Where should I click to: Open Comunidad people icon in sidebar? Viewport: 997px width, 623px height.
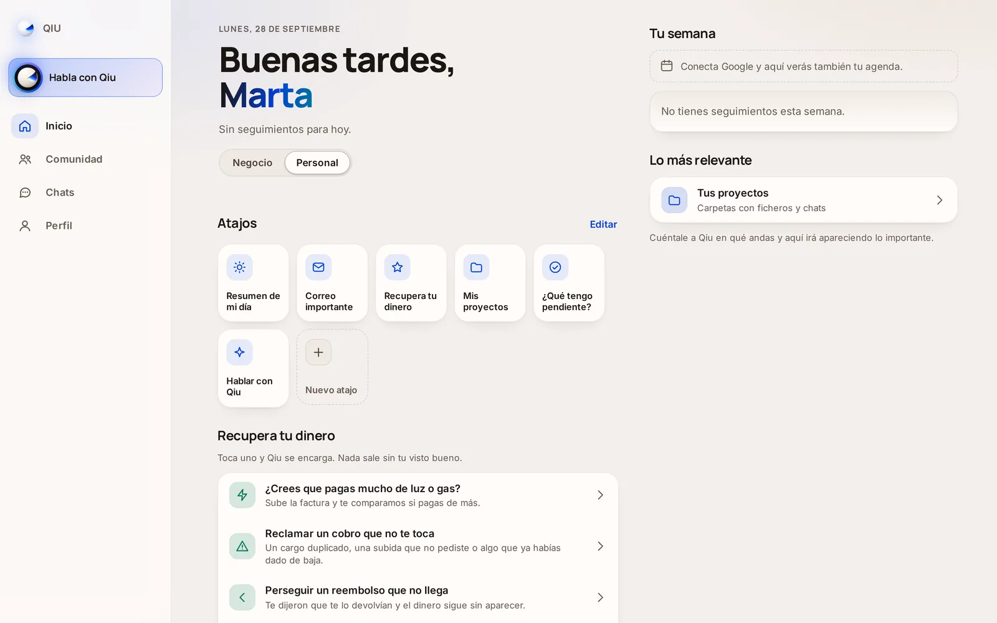[25, 159]
